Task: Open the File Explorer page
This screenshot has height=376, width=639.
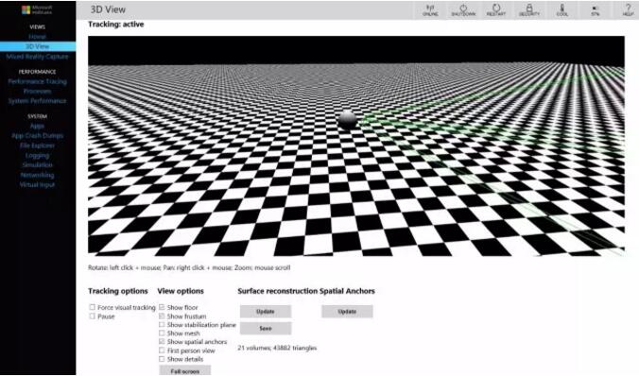Action: pos(37,145)
